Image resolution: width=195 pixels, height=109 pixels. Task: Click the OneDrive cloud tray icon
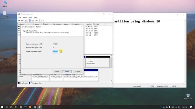[x=164, y=107]
